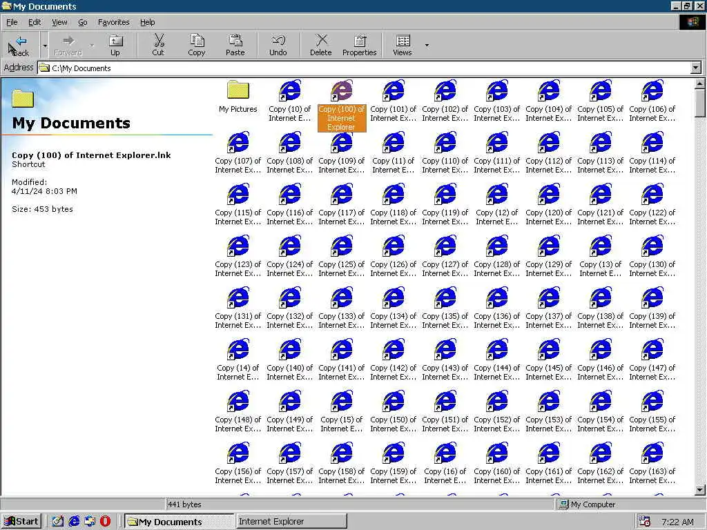Select Copy (13) of Internet Explorer shortcut
The height and width of the screenshot is (530, 707).
601,257
